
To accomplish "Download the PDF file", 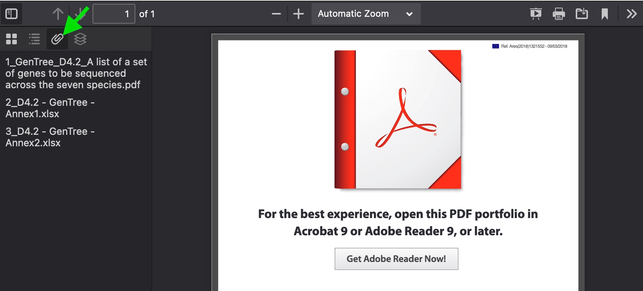I will tap(582, 14).
